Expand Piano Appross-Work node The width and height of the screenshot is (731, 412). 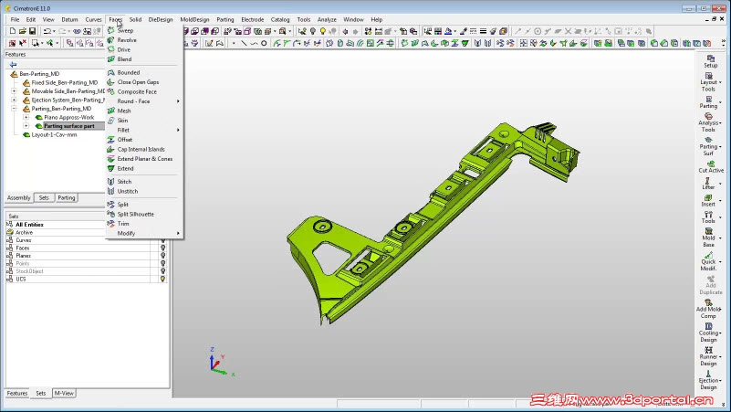(x=26, y=117)
